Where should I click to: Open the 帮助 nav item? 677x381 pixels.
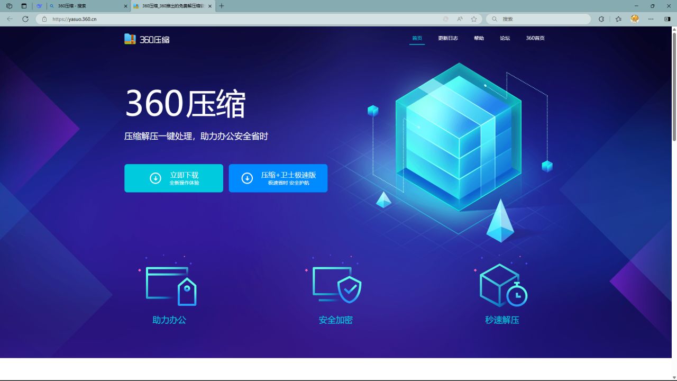click(x=479, y=38)
